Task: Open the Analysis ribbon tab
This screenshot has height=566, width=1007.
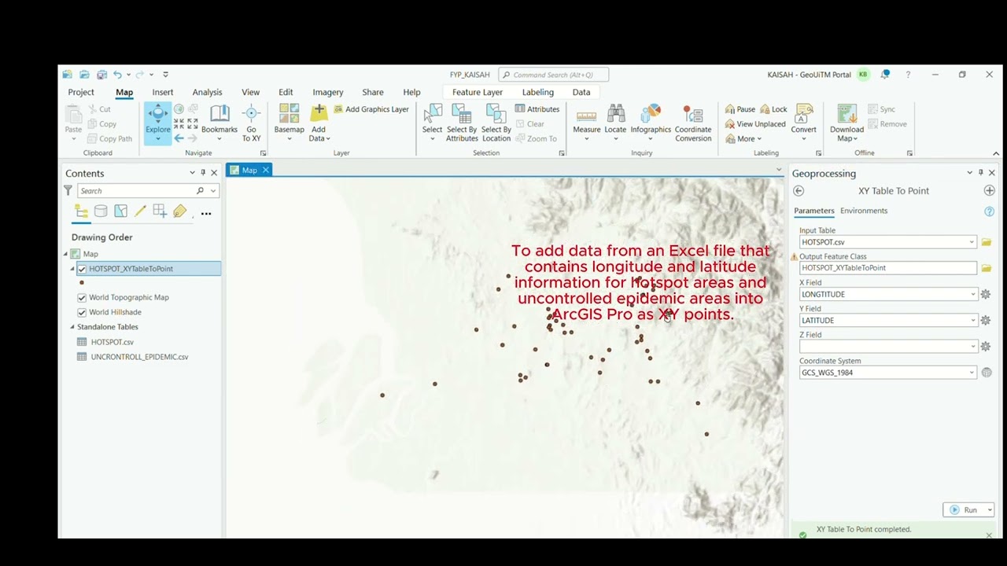Action: click(x=207, y=92)
